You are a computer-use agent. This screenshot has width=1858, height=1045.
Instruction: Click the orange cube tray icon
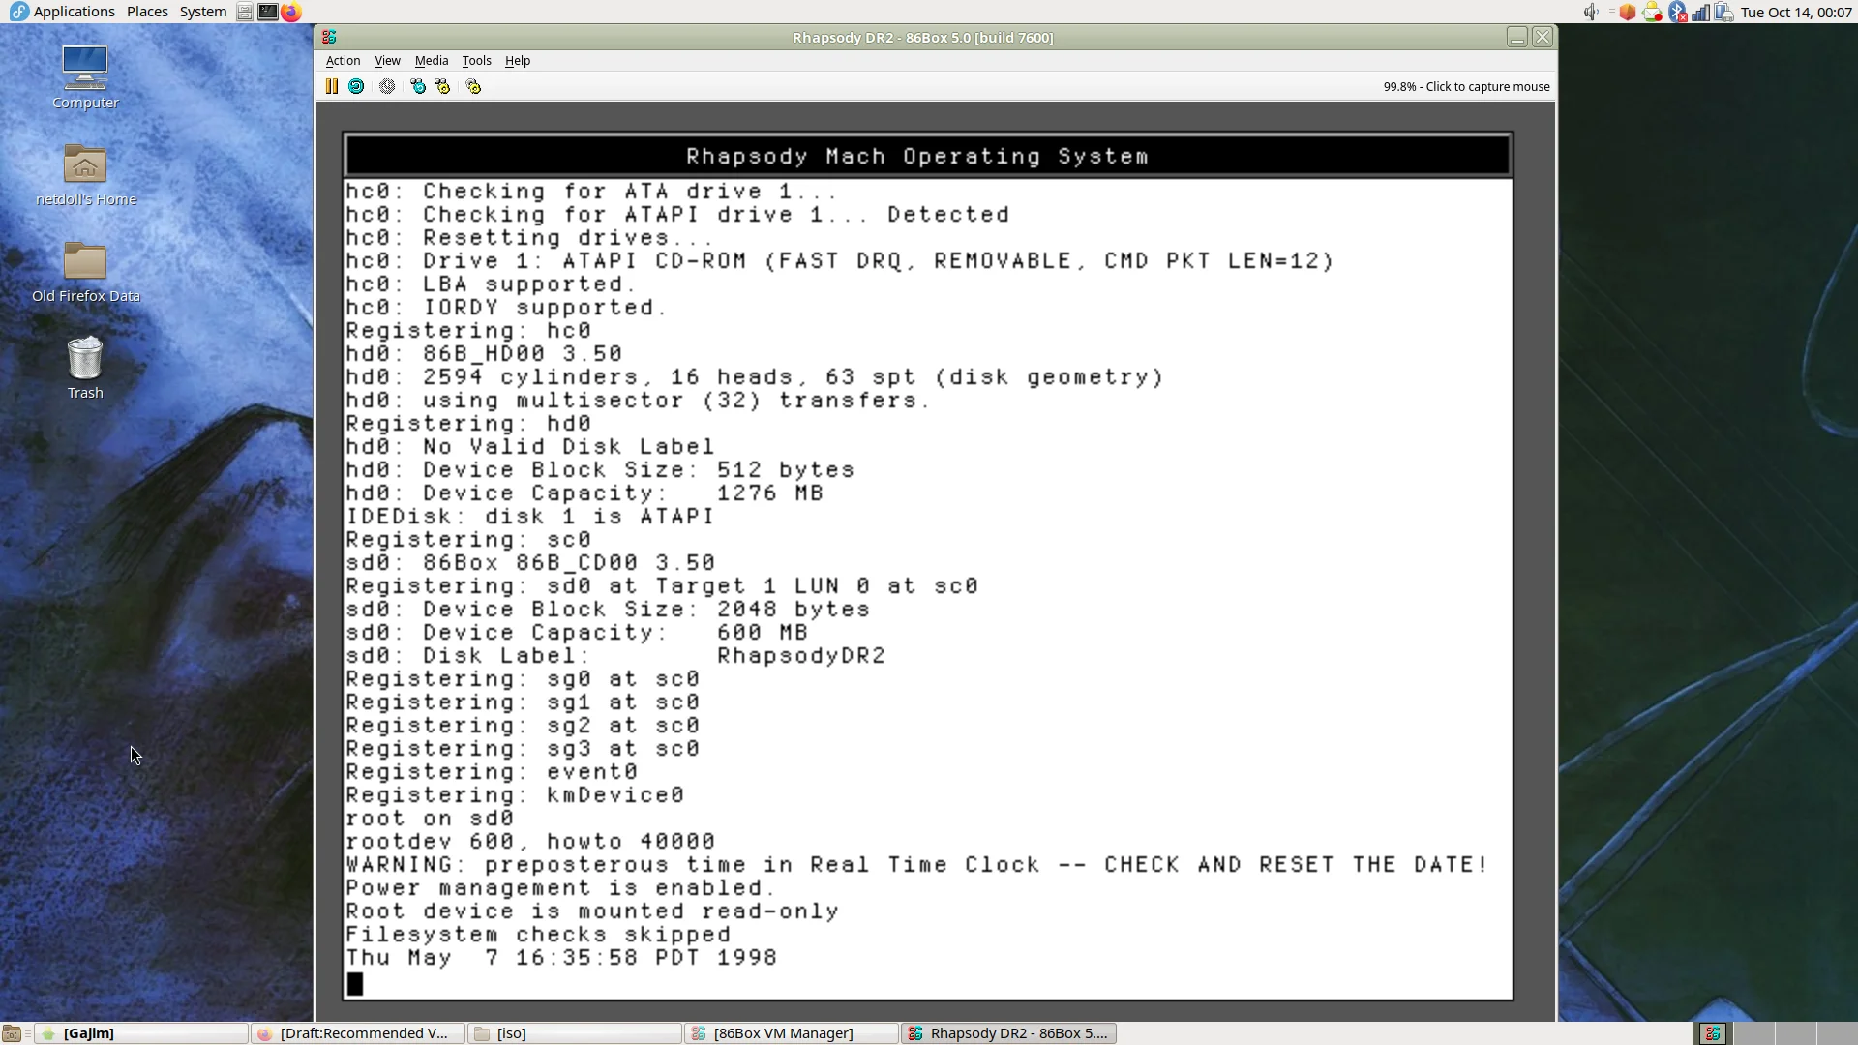(x=1628, y=12)
